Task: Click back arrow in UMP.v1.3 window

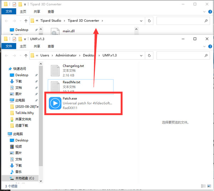Action: (6, 56)
